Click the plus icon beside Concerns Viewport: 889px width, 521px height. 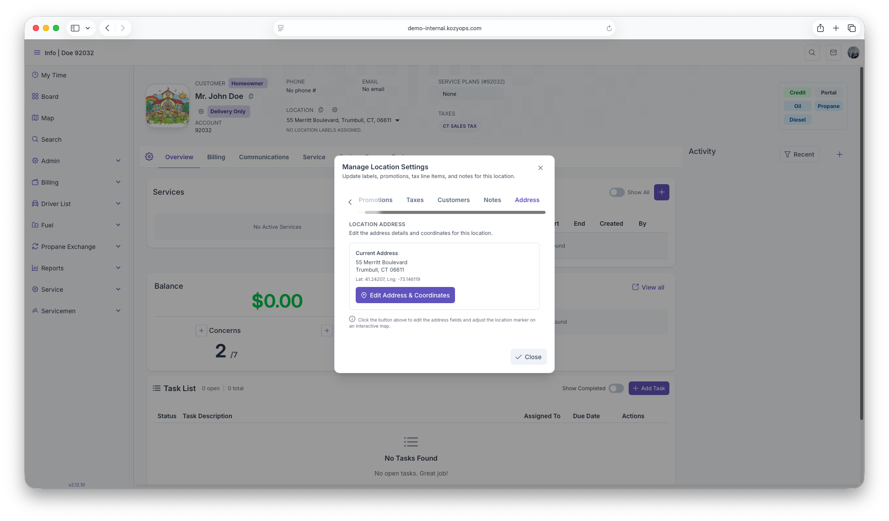pyautogui.click(x=201, y=331)
